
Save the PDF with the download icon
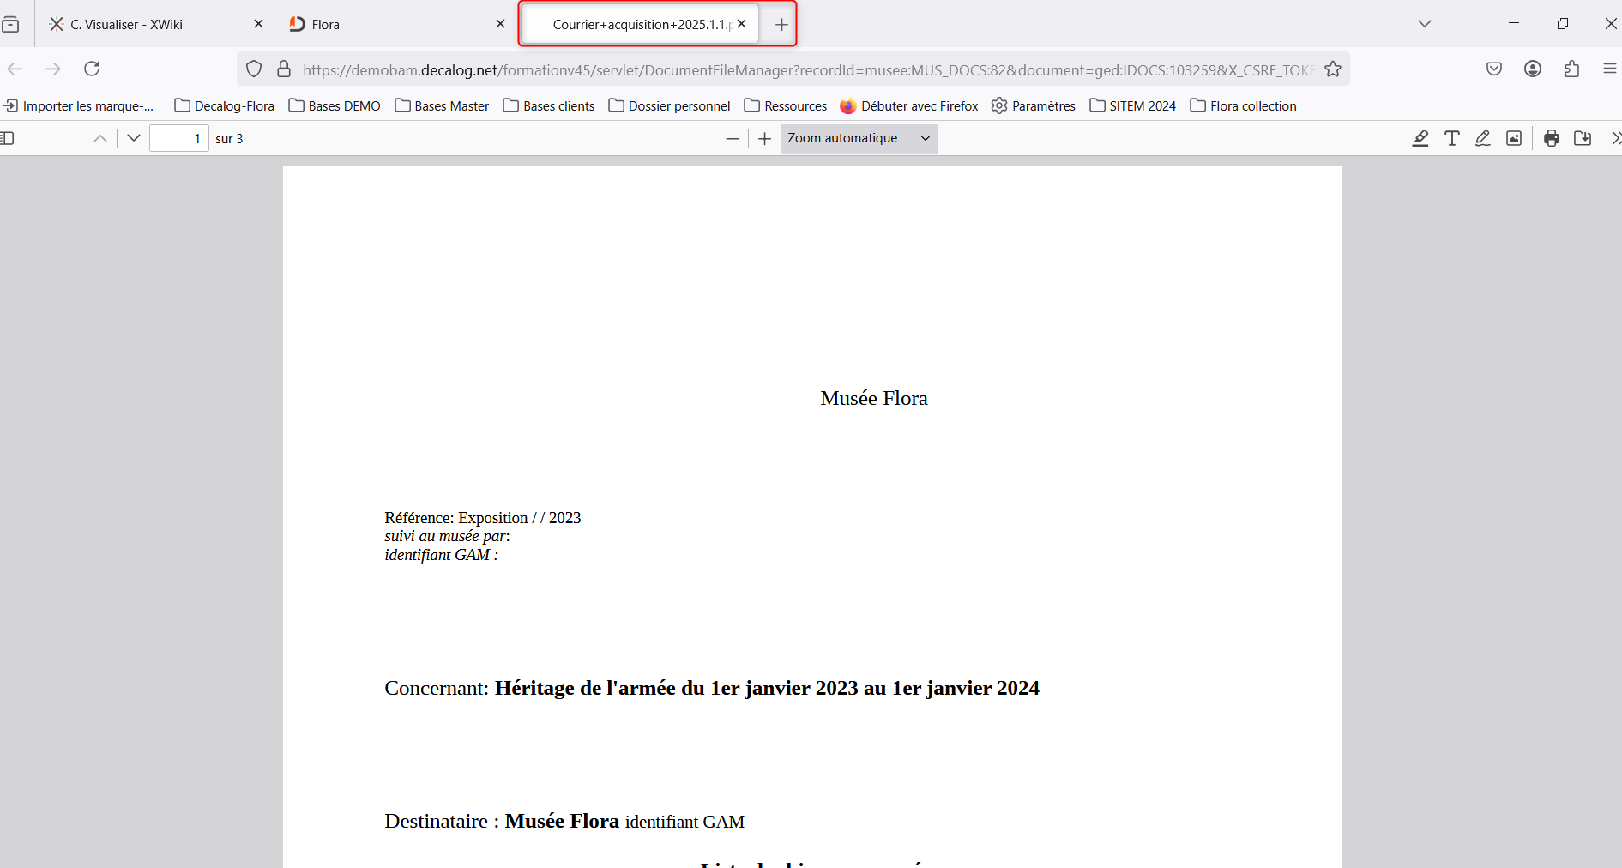[x=1583, y=138]
